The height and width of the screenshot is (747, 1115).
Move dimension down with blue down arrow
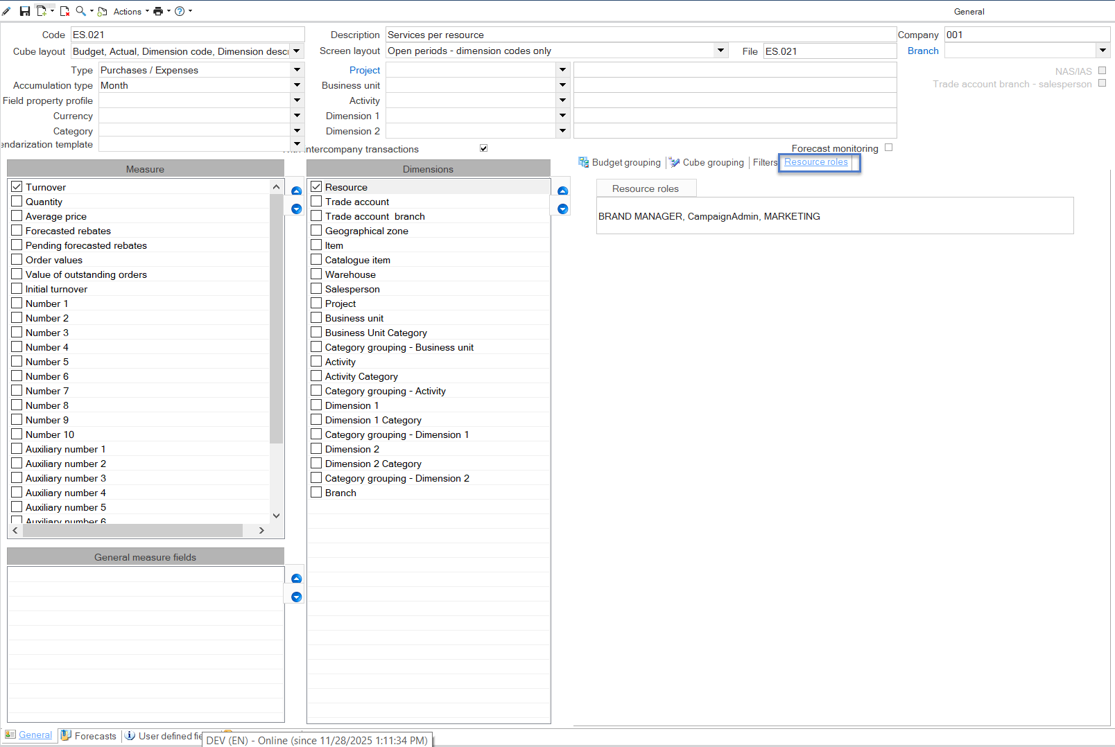[x=563, y=209]
